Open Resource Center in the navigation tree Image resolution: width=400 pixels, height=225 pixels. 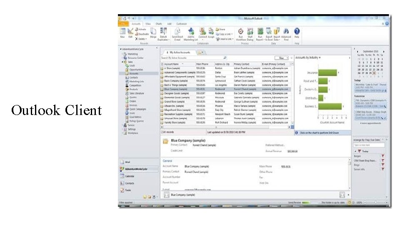click(133, 58)
